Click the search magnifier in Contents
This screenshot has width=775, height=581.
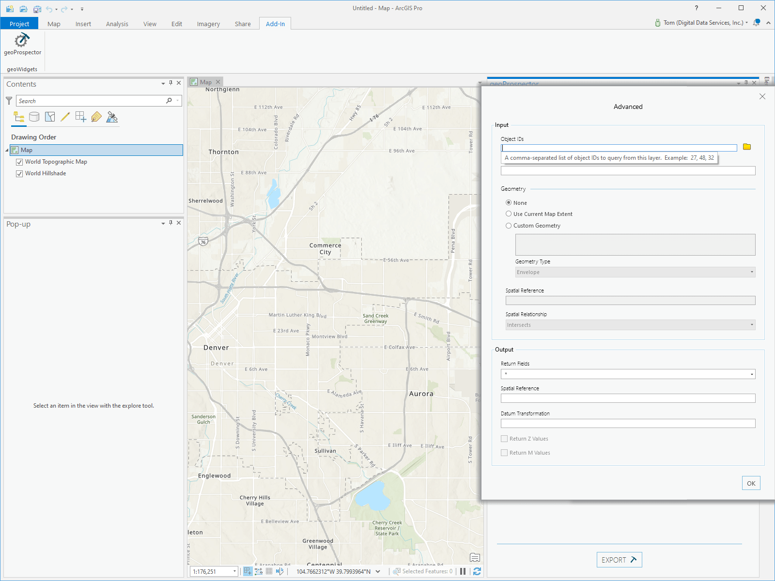tap(169, 101)
